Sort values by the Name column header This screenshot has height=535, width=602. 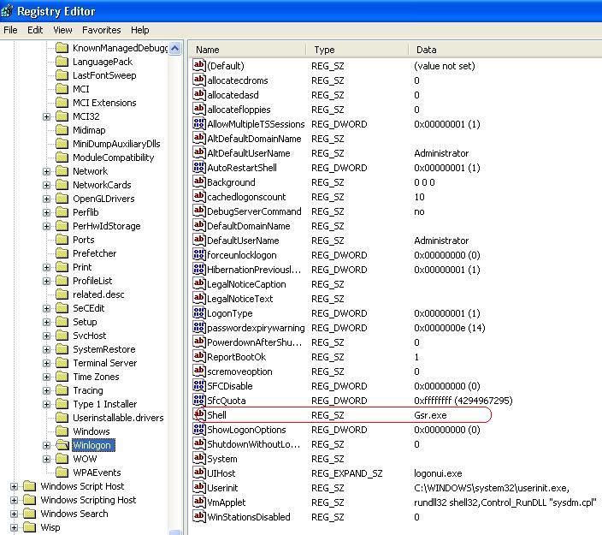(248, 50)
